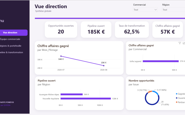
Task: Click the Nouvelle-Aquitaine axis label
Action: point(51,99)
